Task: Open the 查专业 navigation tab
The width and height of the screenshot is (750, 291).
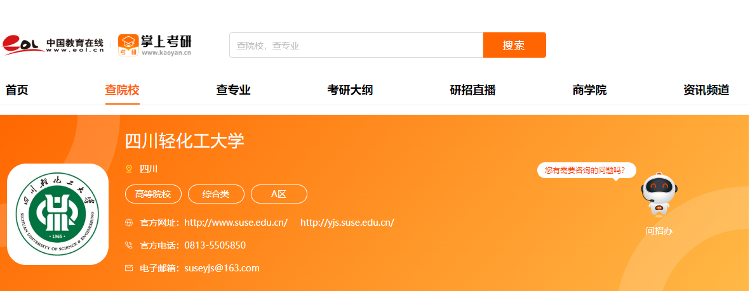Action: 233,90
